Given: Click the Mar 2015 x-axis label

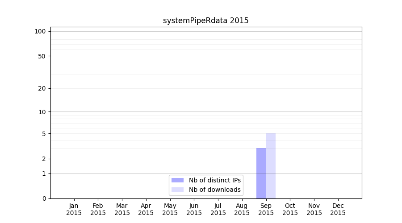Looking at the screenshot, I should 122,209.
